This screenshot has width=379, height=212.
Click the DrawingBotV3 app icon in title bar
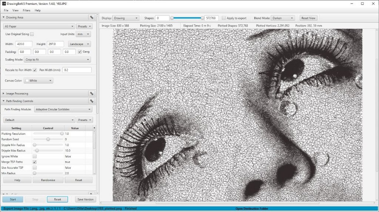click(x=4, y=4)
